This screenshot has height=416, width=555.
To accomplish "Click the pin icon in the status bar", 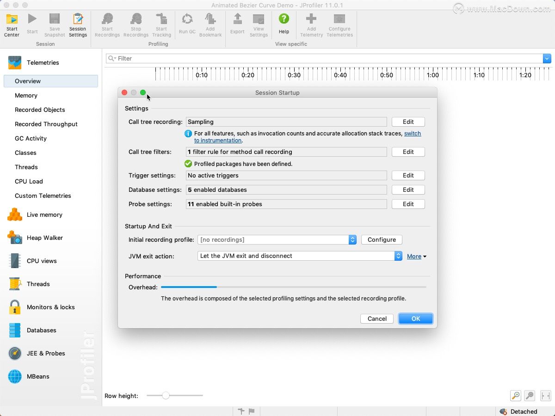I will (x=241, y=411).
